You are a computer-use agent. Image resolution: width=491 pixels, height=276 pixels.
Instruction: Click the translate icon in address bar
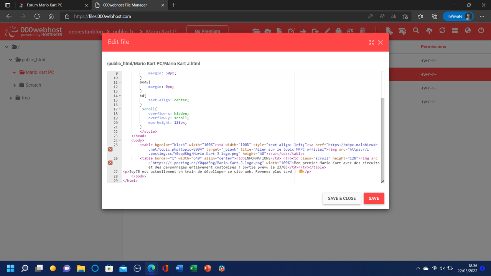[x=394, y=16]
